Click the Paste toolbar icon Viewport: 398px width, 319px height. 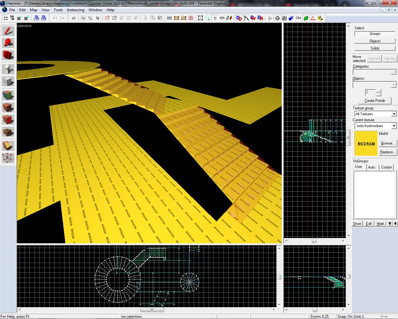(x=160, y=18)
